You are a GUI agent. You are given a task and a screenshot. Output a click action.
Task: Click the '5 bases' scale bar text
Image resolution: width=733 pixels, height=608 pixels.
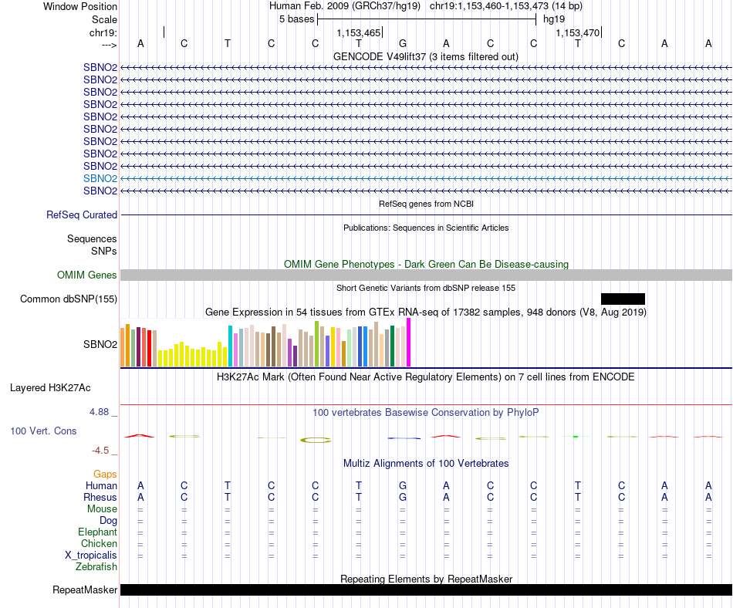coord(296,19)
